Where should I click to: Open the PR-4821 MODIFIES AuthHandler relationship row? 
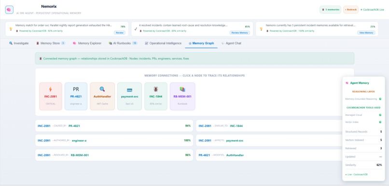pos(269,155)
